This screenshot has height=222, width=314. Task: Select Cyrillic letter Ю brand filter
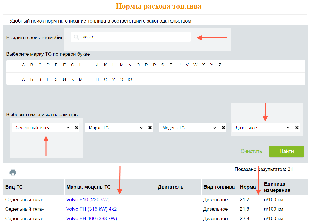coord(130,79)
